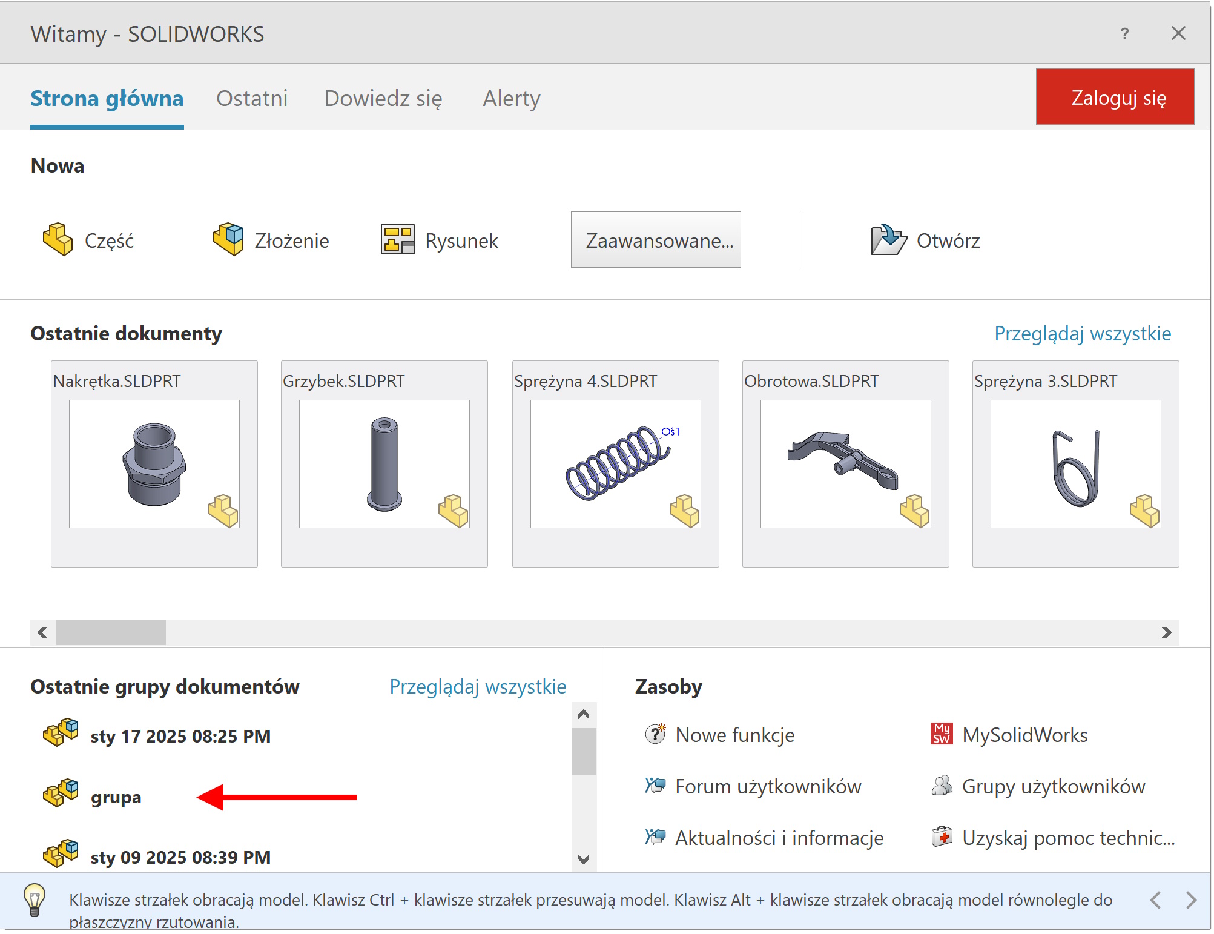Open the Aktualności i informacje link

click(x=779, y=838)
